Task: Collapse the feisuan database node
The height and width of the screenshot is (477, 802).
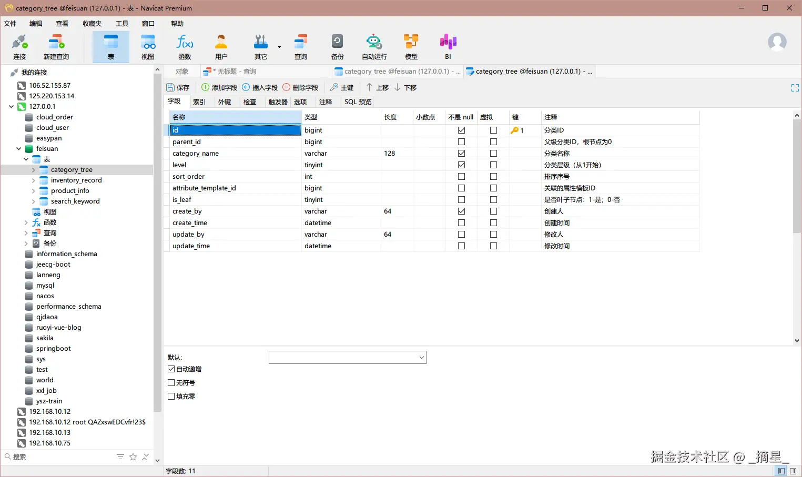Action: pos(18,149)
